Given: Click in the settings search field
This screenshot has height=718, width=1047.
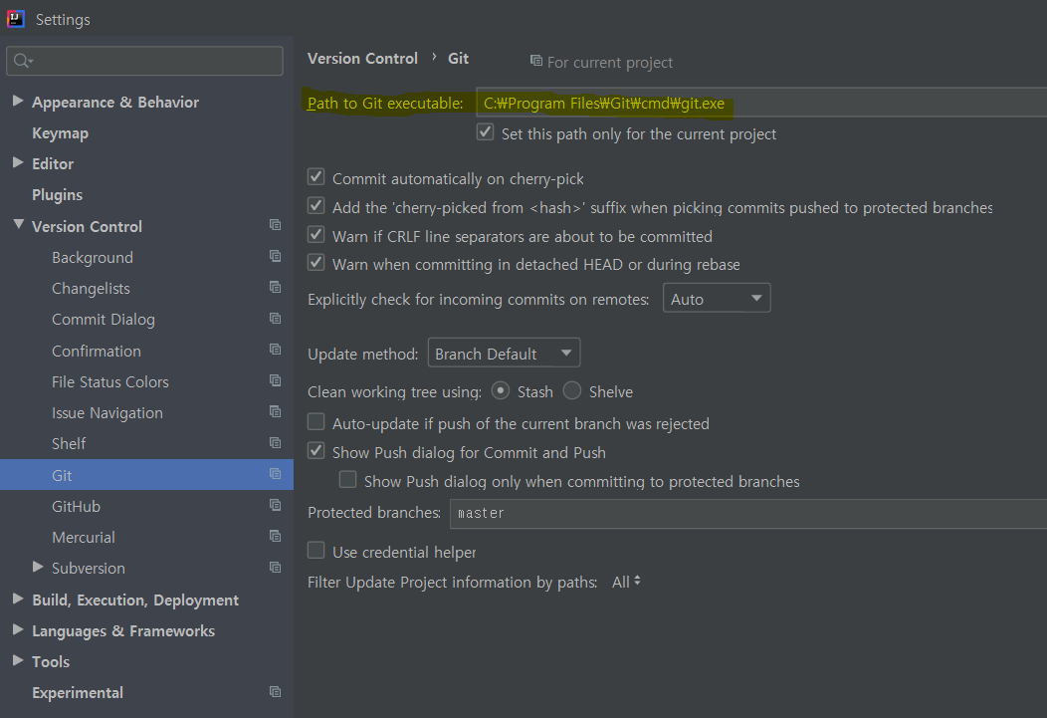Looking at the screenshot, I should (145, 61).
